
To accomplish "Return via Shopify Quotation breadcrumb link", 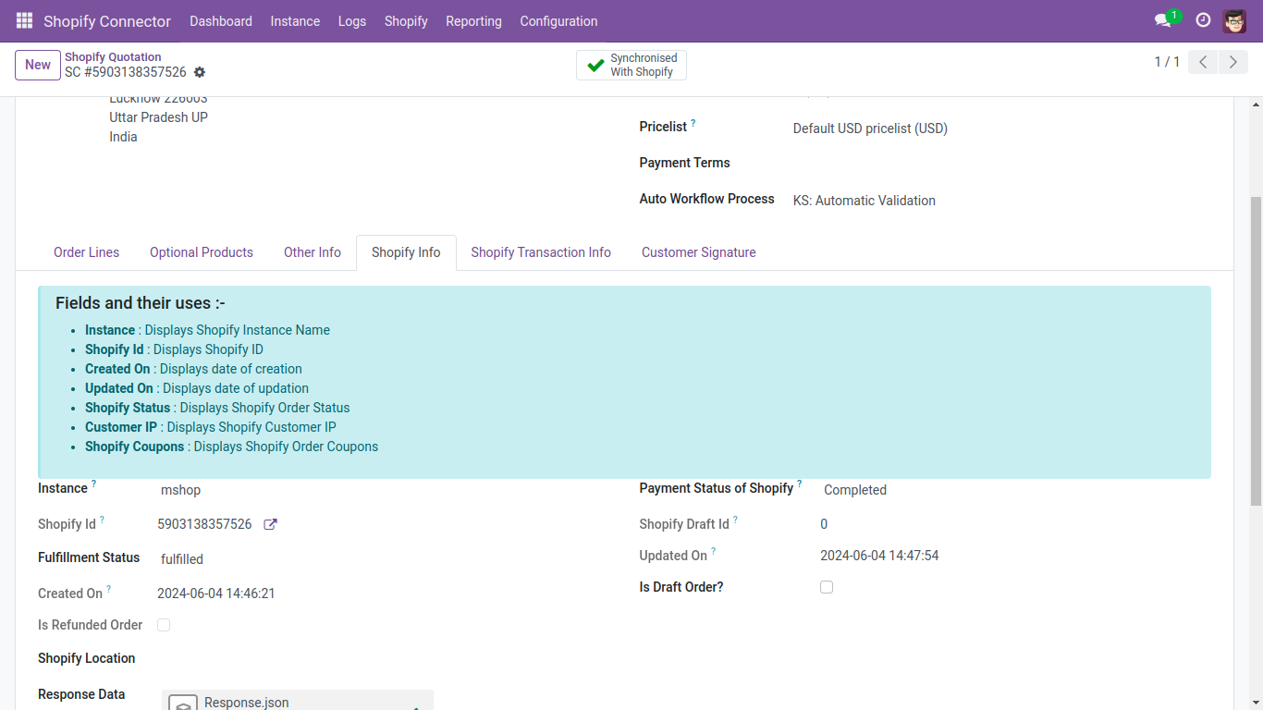I will (x=113, y=56).
